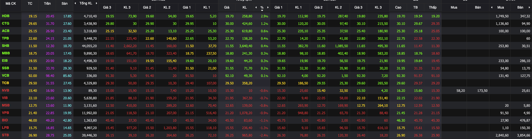The width and height of the screenshot is (532, 139).
Task: Sort by the Tổng KL header
Action: coord(86,3)
